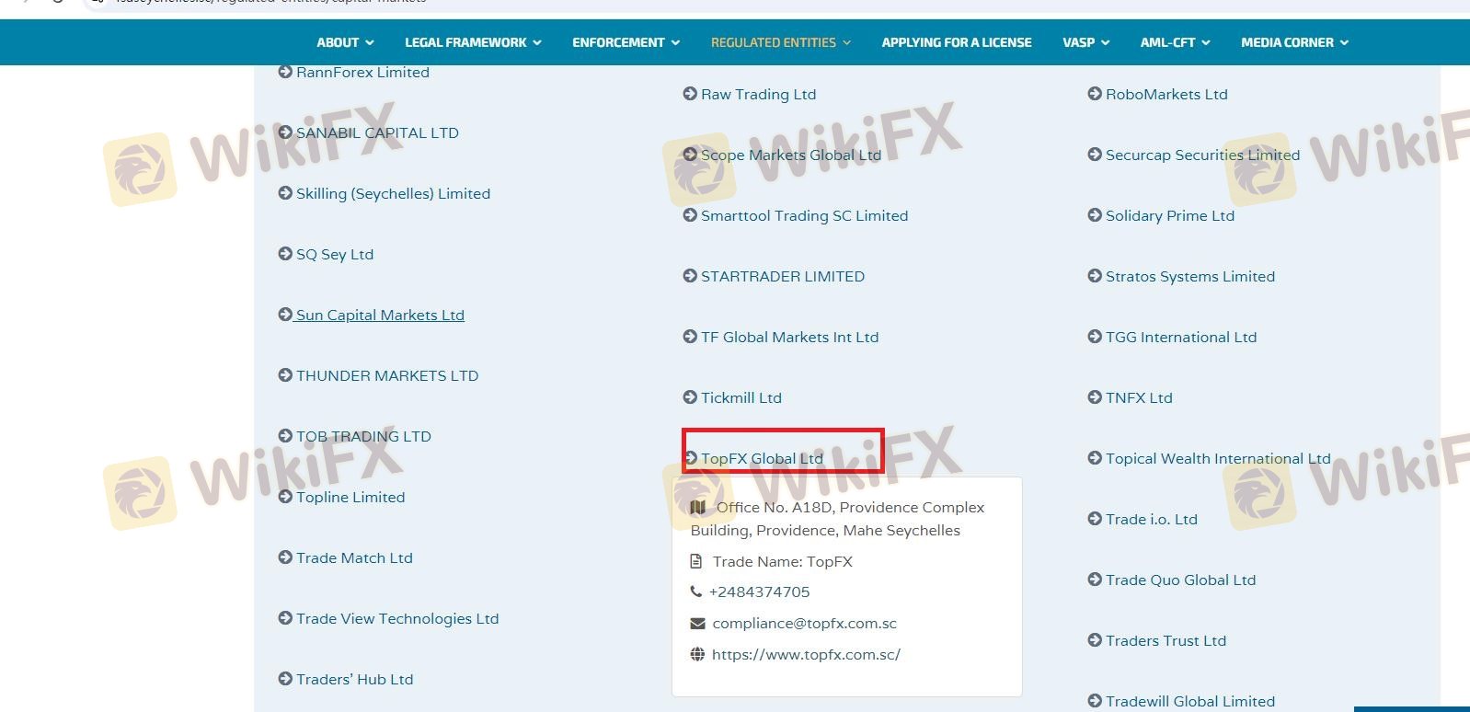This screenshot has width=1470, height=712.
Task: Click the phone icon in TopFX details
Action: point(695,591)
